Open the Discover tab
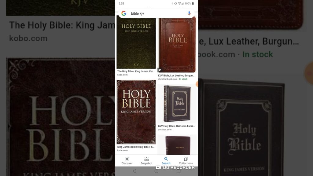The height and width of the screenshot is (176, 313). pos(127,161)
